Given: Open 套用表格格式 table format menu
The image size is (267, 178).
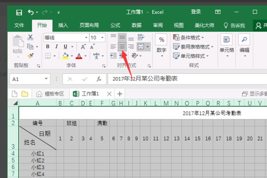Looking at the screenshot, I should tap(193, 47).
